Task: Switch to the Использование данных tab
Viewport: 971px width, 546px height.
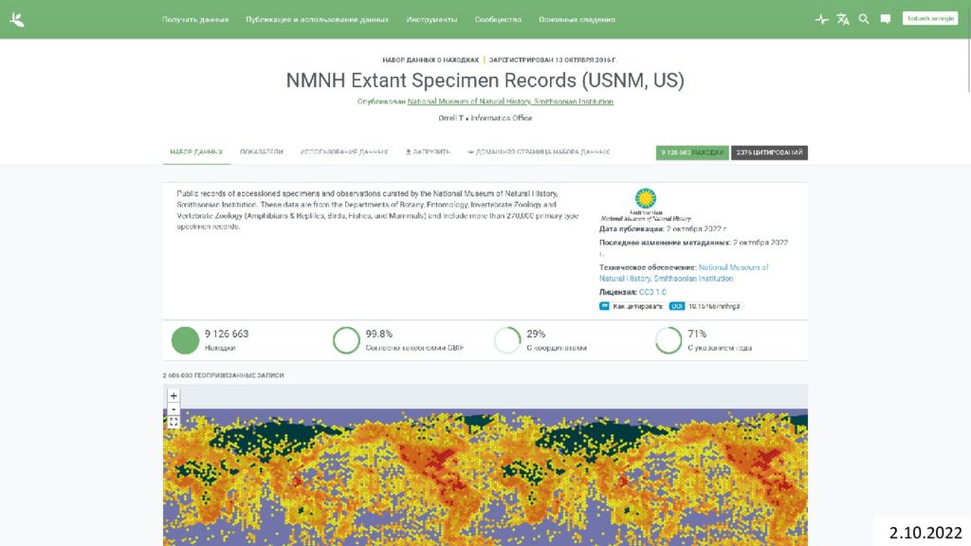Action: [344, 153]
